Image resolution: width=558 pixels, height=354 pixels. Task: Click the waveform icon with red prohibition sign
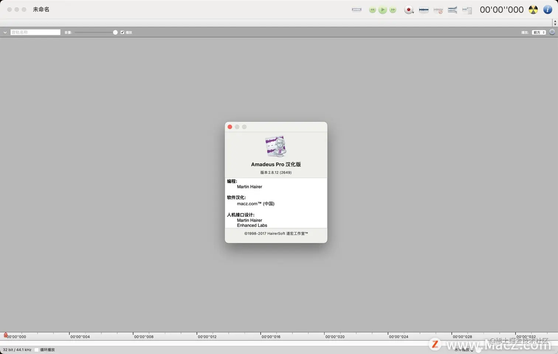point(438,10)
